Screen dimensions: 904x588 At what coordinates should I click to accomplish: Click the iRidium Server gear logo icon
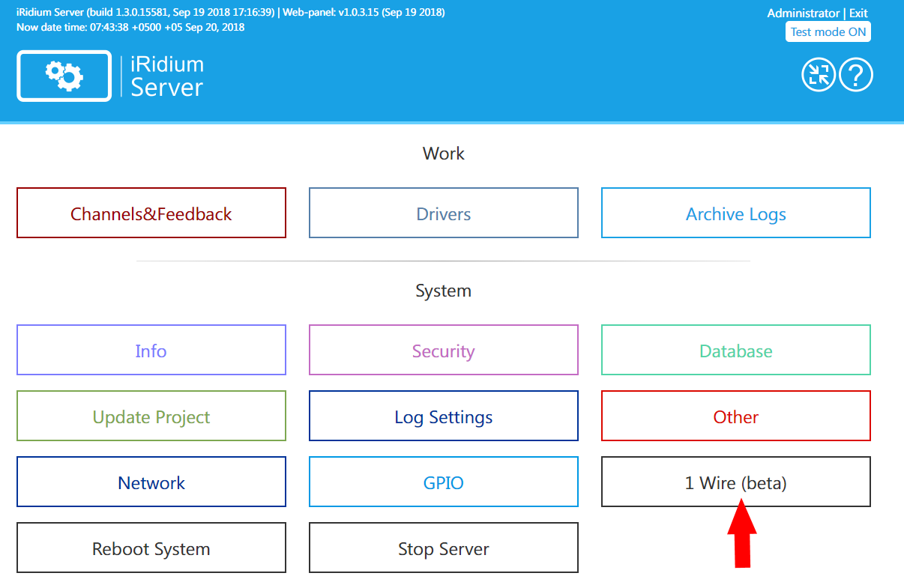(x=64, y=75)
